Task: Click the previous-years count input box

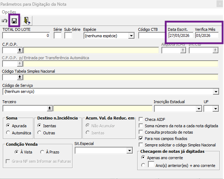Action: tap(151, 164)
